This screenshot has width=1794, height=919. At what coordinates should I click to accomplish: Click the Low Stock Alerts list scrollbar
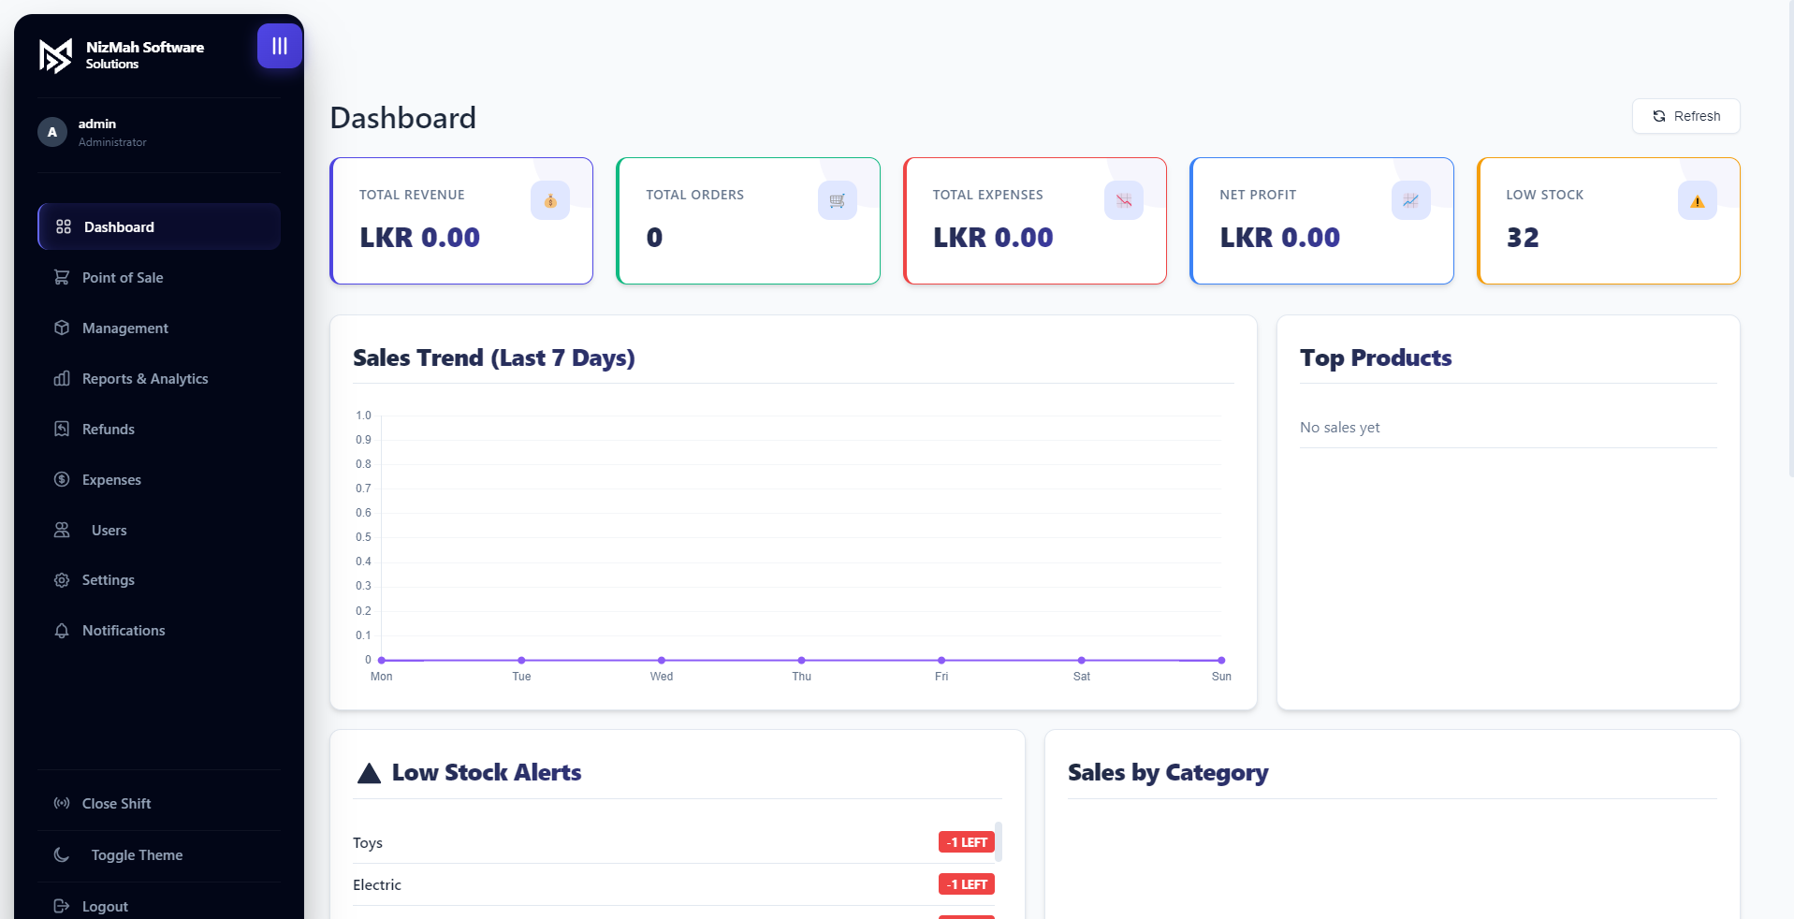pyautogui.click(x=999, y=840)
